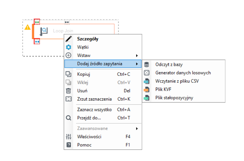Click the Ctrl+V shortcut text
Image resolution: width=244 pixels, height=161 pixels.
pyautogui.click(x=124, y=82)
